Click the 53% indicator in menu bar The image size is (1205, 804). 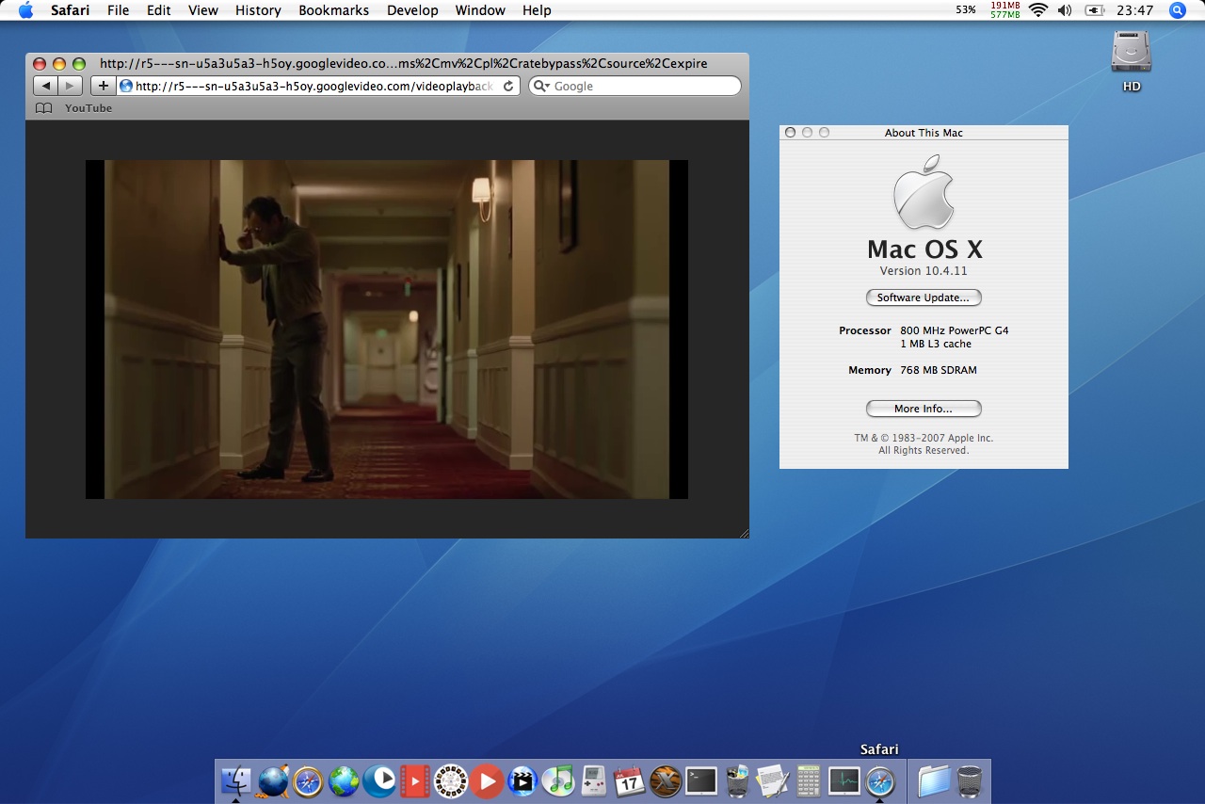coord(966,10)
